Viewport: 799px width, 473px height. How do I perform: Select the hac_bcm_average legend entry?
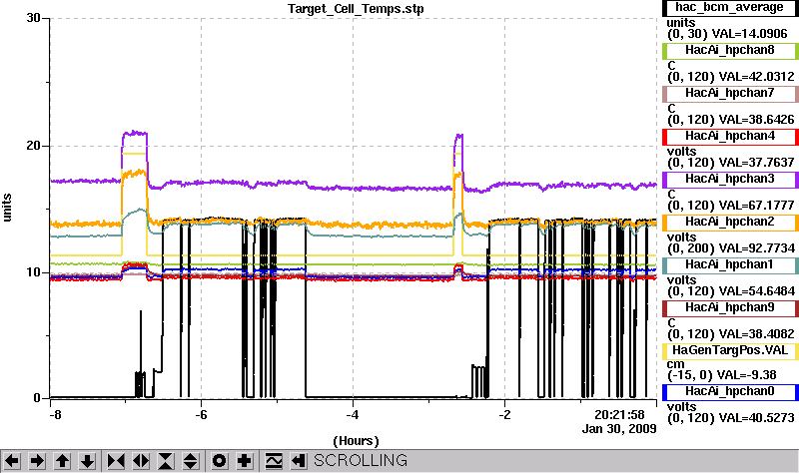pos(730,8)
